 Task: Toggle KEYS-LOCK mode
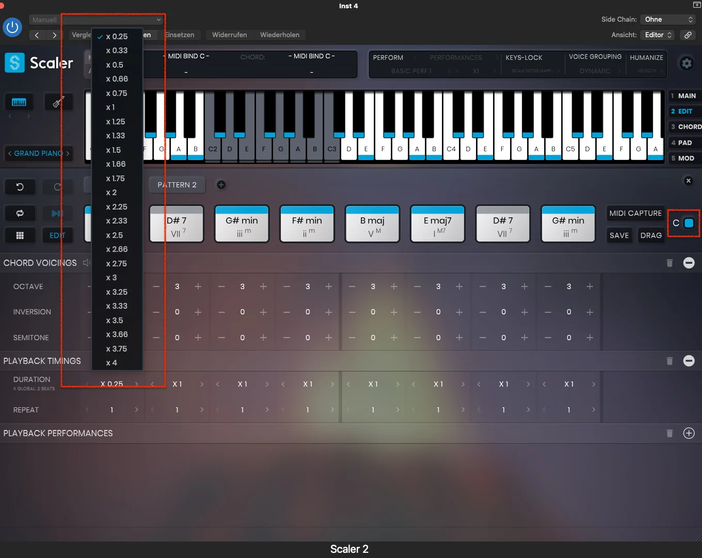pos(524,58)
